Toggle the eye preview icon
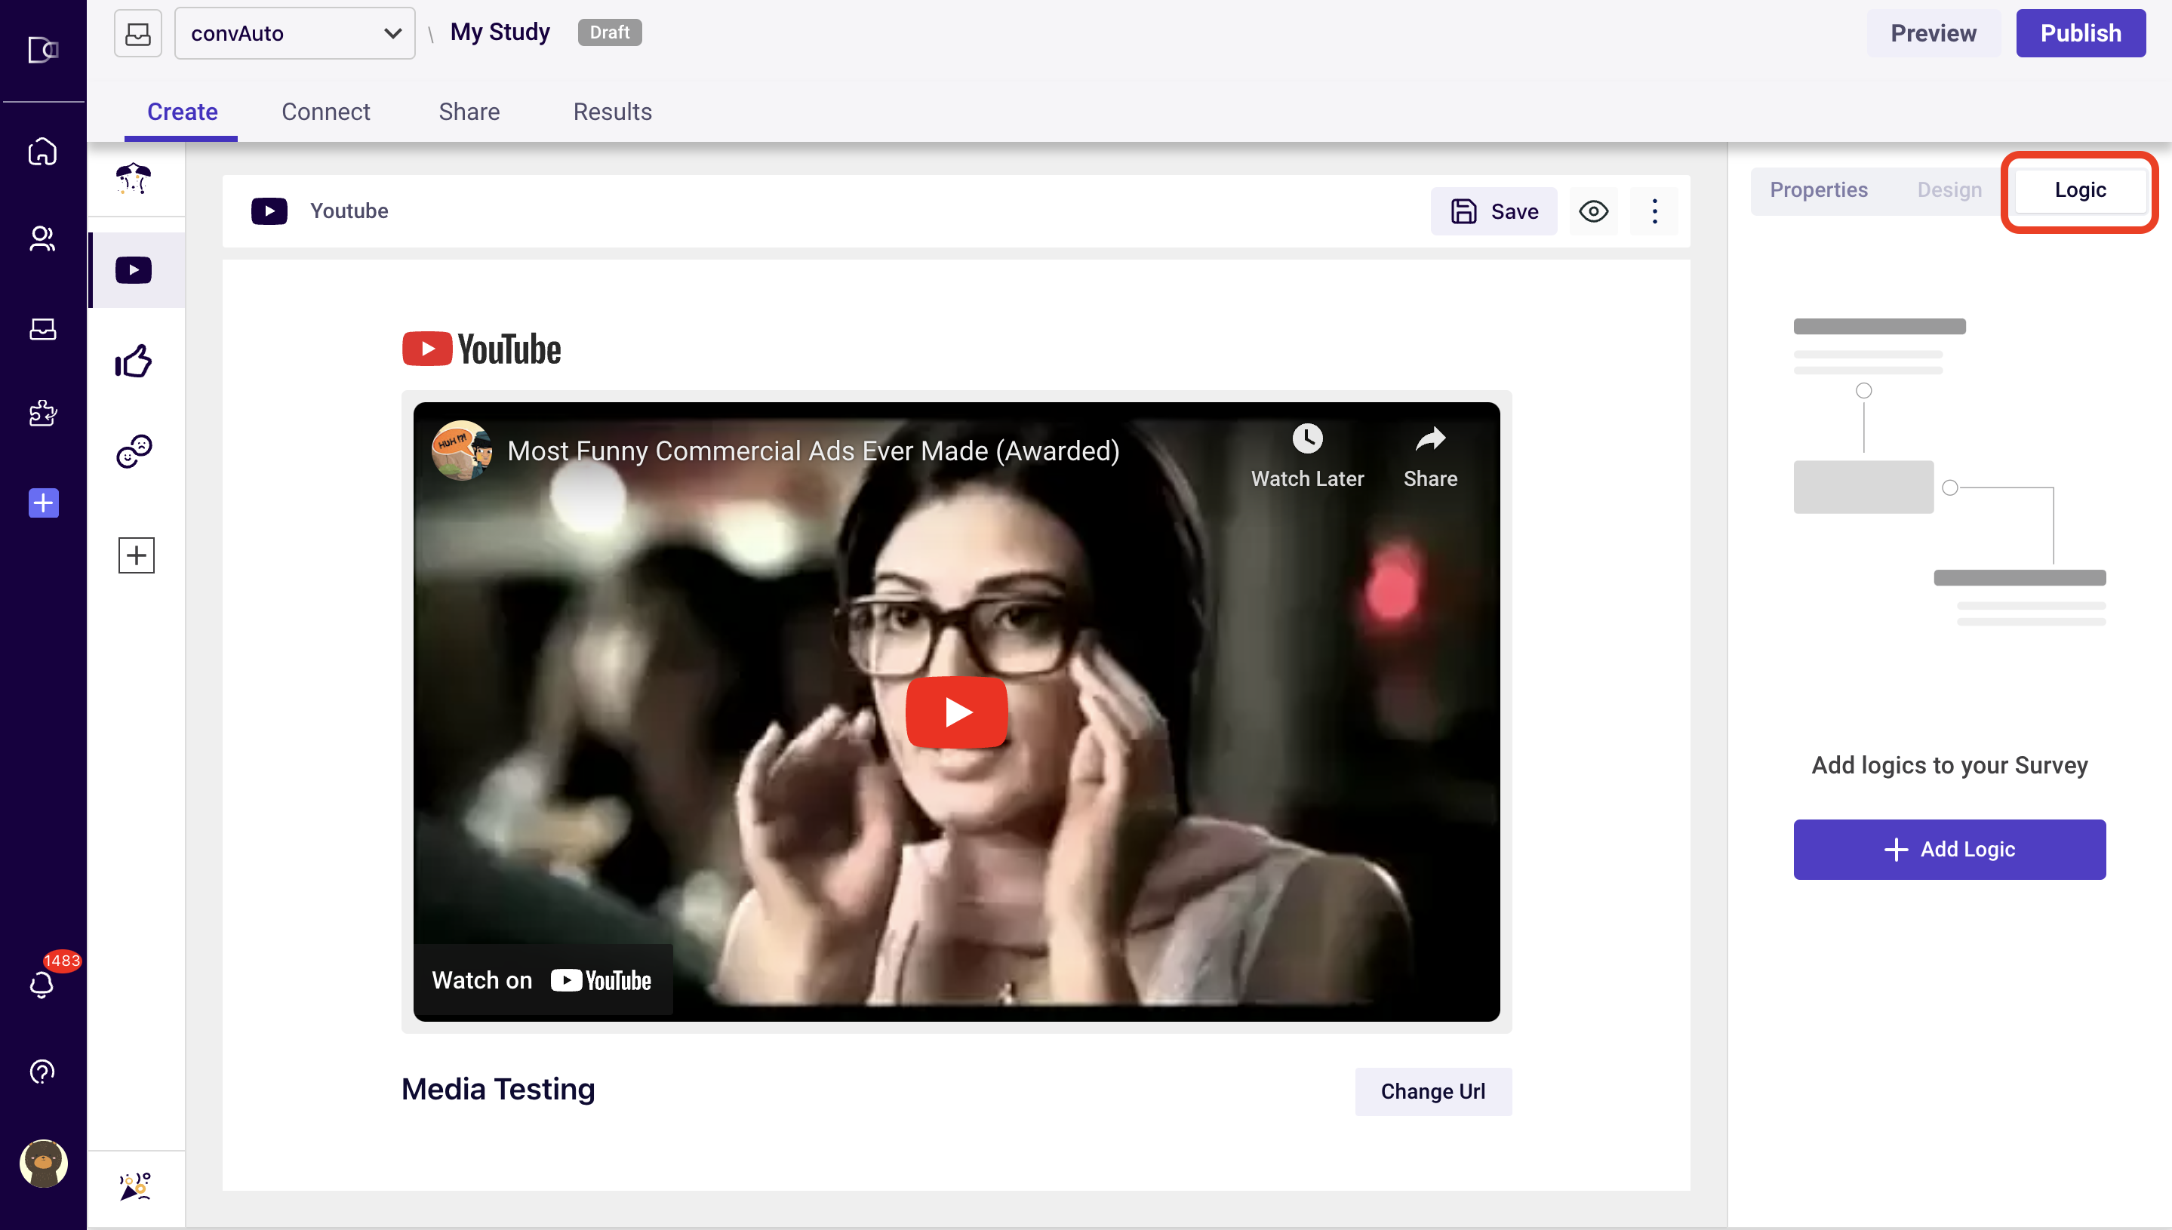This screenshot has width=2172, height=1230. (1593, 211)
